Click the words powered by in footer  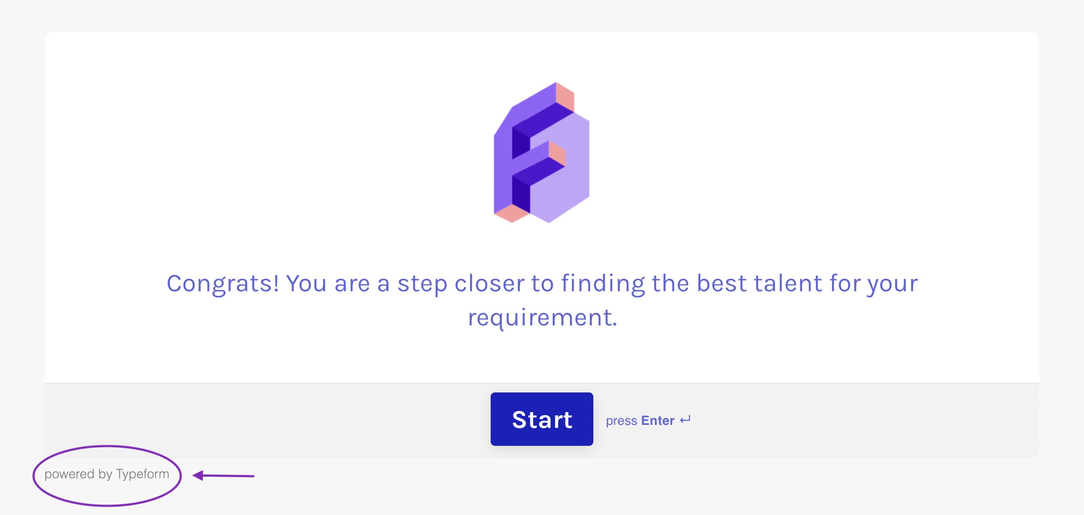point(78,474)
